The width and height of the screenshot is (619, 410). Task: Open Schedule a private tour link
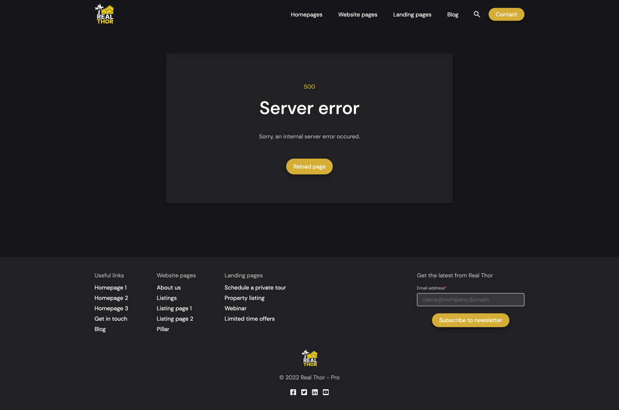pyautogui.click(x=255, y=288)
